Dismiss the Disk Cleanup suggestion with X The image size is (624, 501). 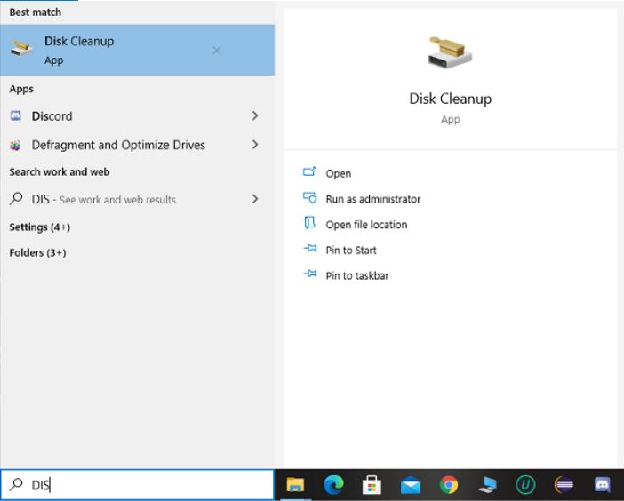217,51
